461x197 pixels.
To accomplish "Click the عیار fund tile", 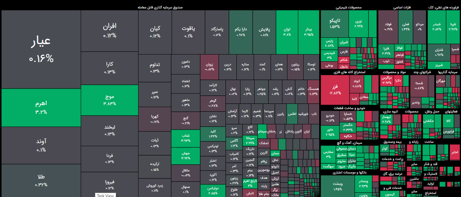I will click(x=41, y=49).
